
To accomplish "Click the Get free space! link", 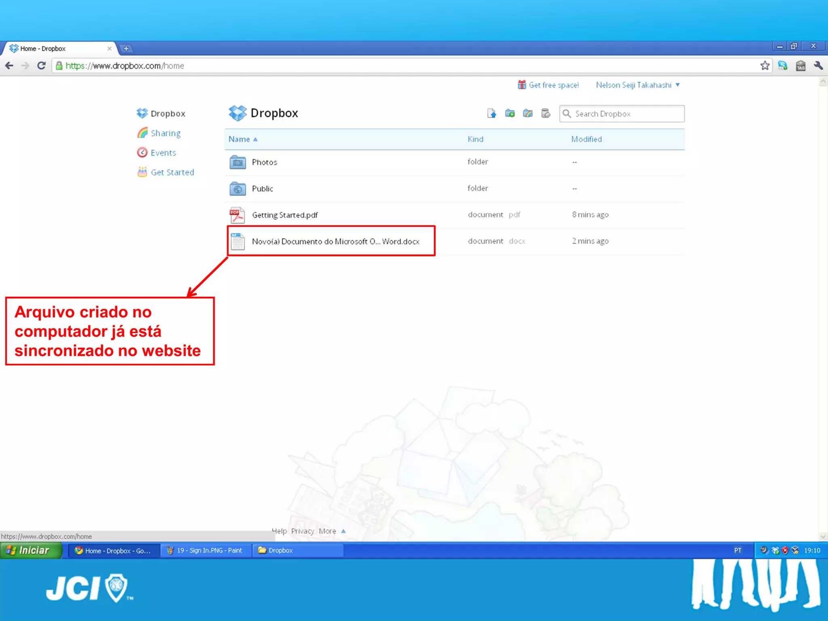I will click(553, 85).
